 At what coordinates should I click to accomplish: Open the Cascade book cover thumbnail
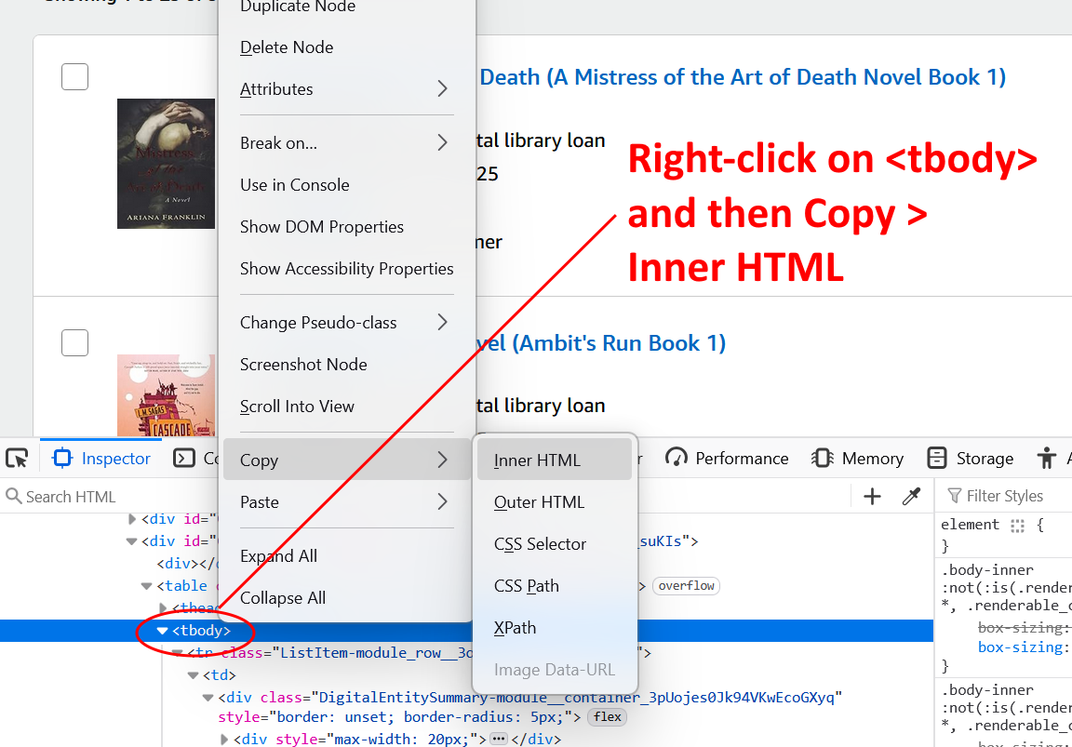coord(167,395)
